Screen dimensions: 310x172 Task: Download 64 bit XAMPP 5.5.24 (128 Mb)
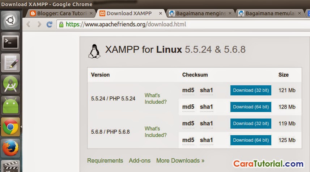251,107
